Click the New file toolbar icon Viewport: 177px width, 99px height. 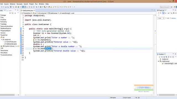pyautogui.click(x=2, y=7)
